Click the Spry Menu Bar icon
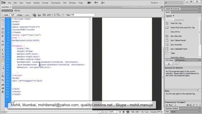Viewport: 202px width, 114px height. 167,36
